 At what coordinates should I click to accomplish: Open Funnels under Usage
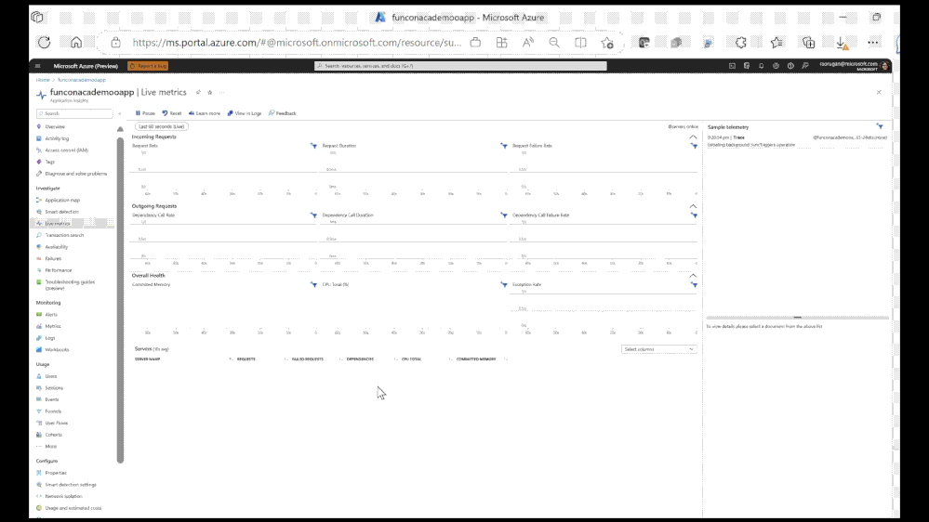click(x=53, y=411)
